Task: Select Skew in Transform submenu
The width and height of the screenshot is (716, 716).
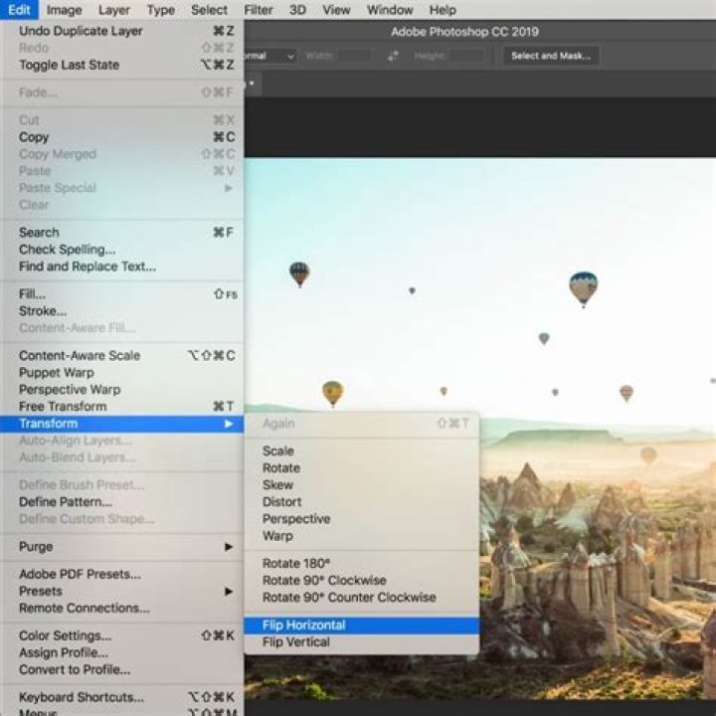Action: [x=362, y=484]
